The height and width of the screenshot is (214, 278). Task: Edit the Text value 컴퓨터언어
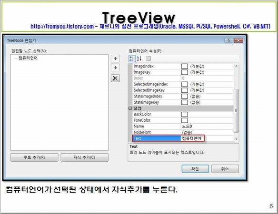click(192, 138)
